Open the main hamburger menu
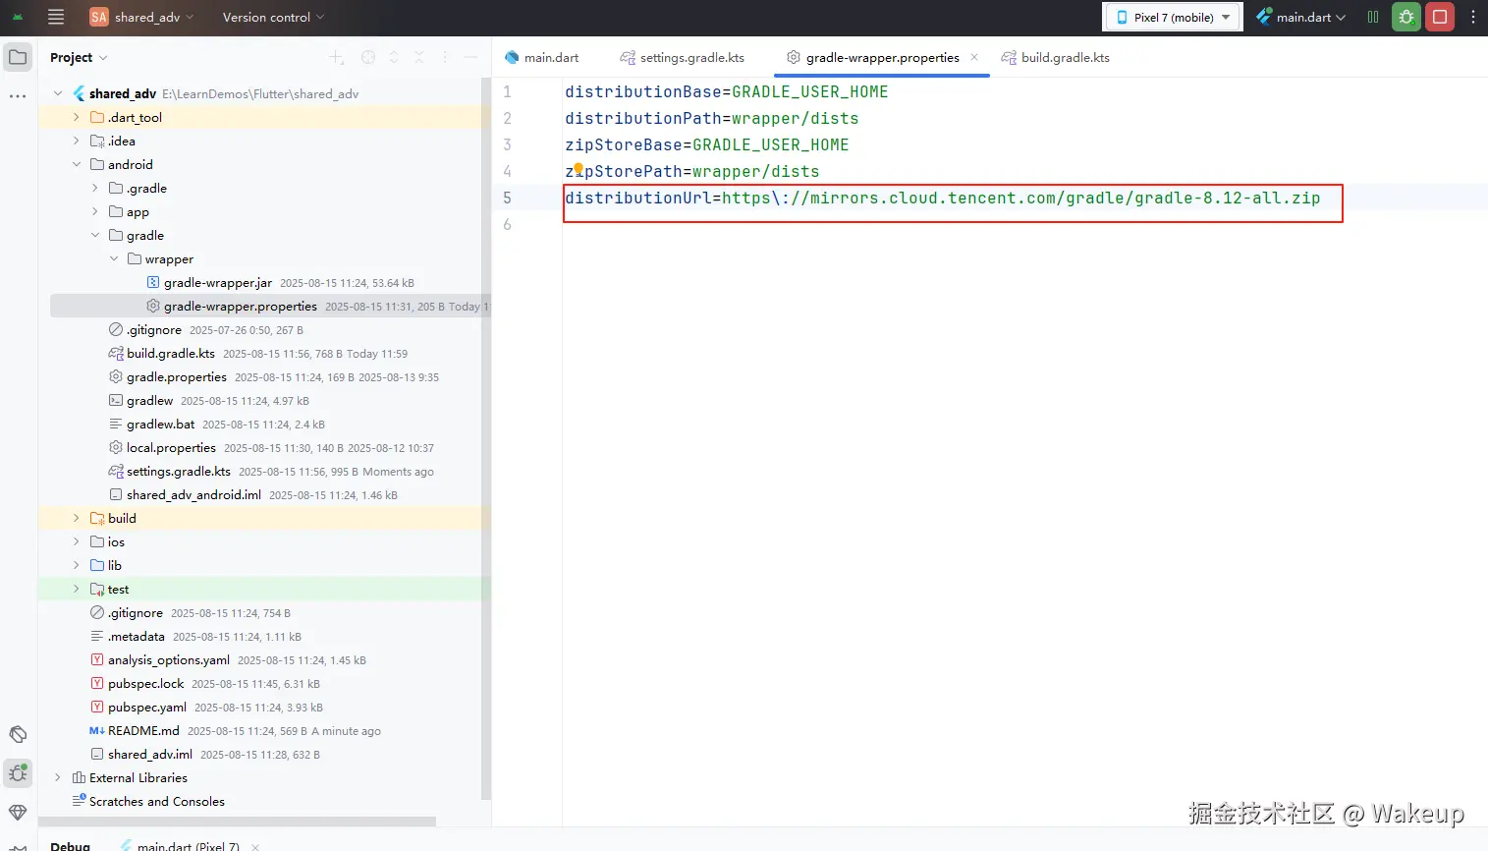Image resolution: width=1488 pixels, height=851 pixels. 56,17
